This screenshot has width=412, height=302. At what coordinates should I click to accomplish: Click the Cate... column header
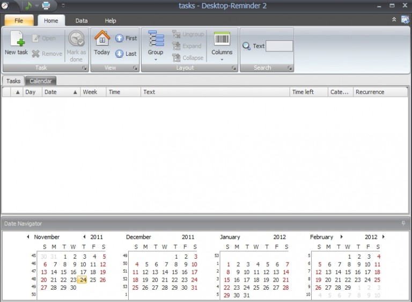click(x=340, y=92)
